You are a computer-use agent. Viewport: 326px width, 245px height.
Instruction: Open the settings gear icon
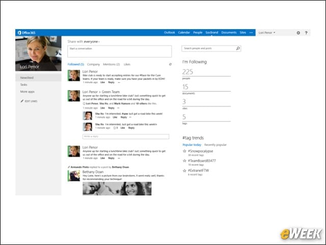coord(298,33)
